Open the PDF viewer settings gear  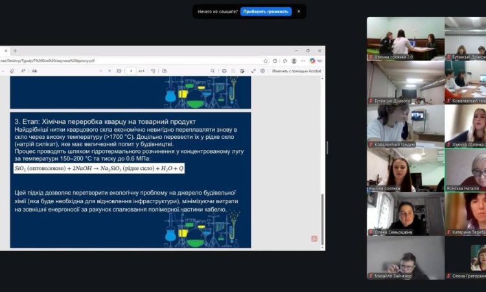(262, 71)
